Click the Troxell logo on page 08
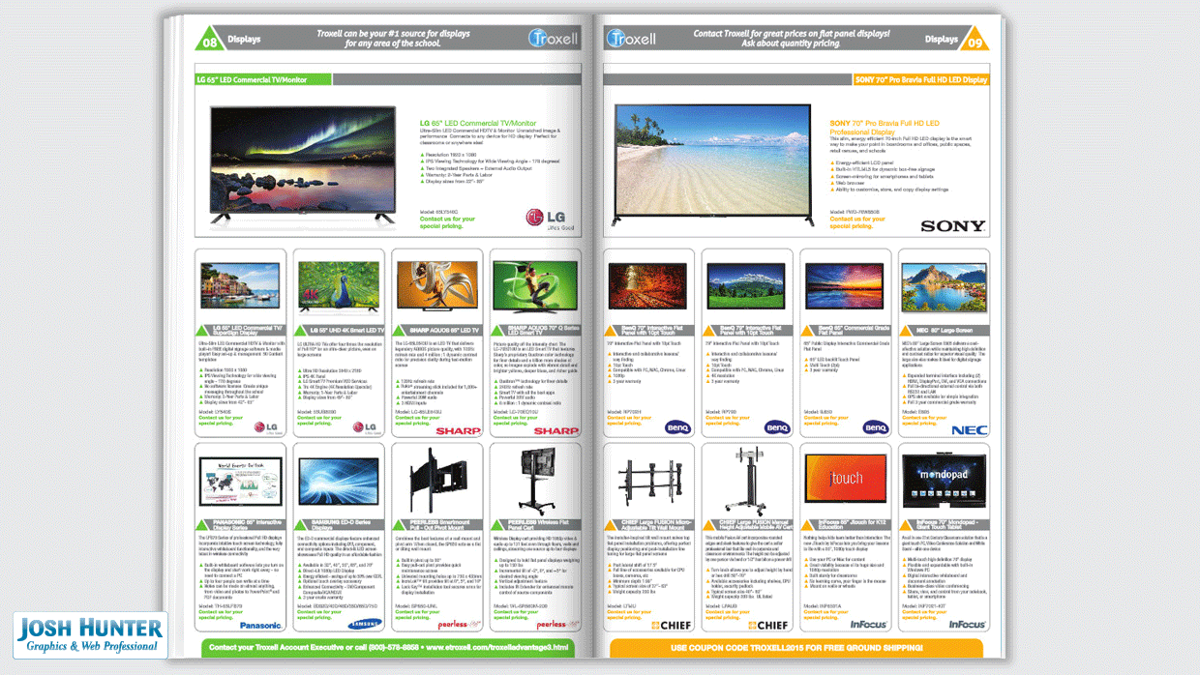Image resolution: width=1200 pixels, height=675 pixels. point(553,39)
